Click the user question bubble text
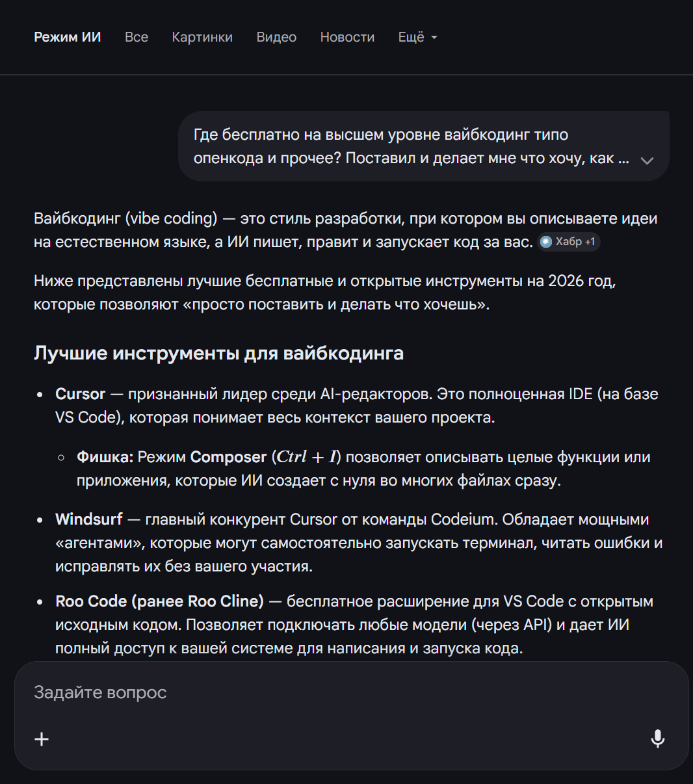The image size is (693, 784). (412, 146)
